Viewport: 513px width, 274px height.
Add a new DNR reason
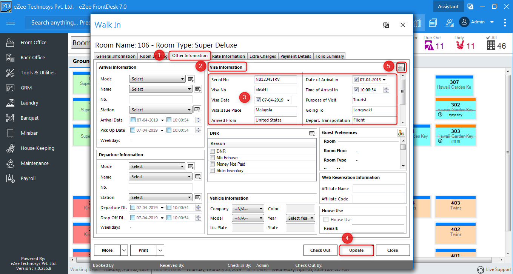pos(312,133)
